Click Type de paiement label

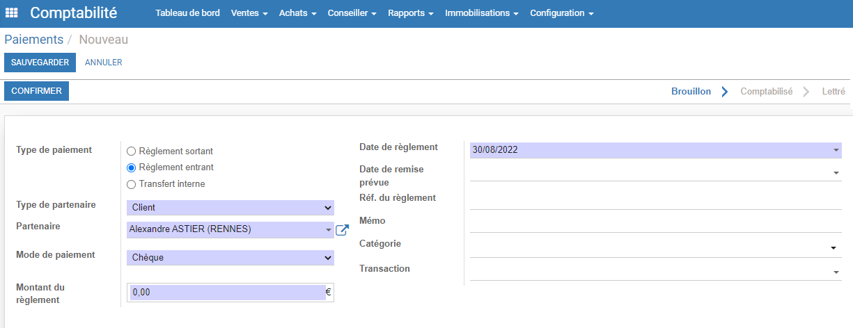click(54, 149)
